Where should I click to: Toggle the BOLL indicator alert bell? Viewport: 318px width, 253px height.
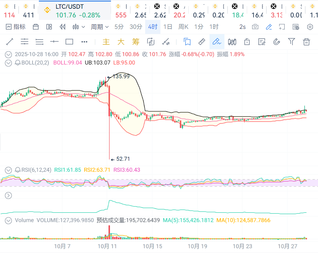pyautogui.click(x=18, y=63)
